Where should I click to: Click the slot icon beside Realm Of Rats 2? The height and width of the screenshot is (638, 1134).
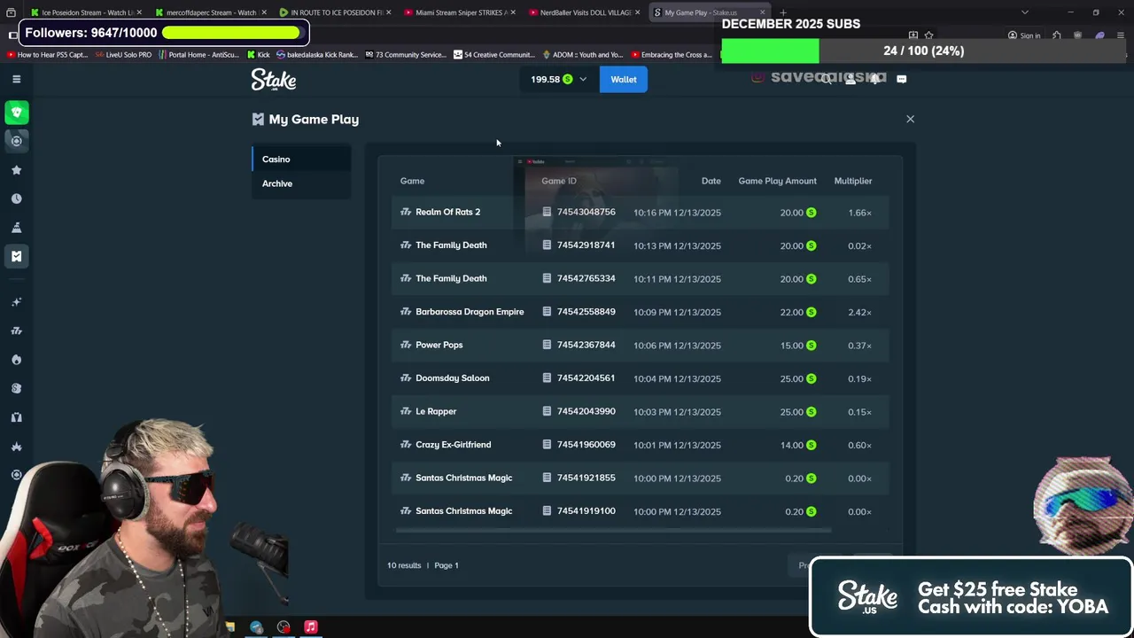tap(406, 212)
